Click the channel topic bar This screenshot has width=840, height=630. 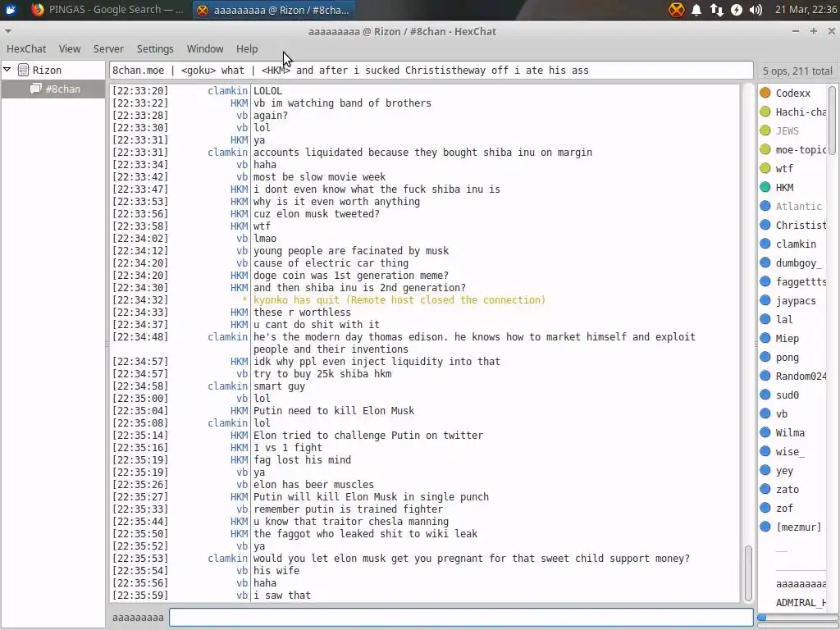pyautogui.click(x=431, y=71)
